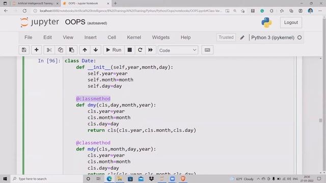Interrupt the kernel with the stop icon
326x183 pixels.
[129, 50]
